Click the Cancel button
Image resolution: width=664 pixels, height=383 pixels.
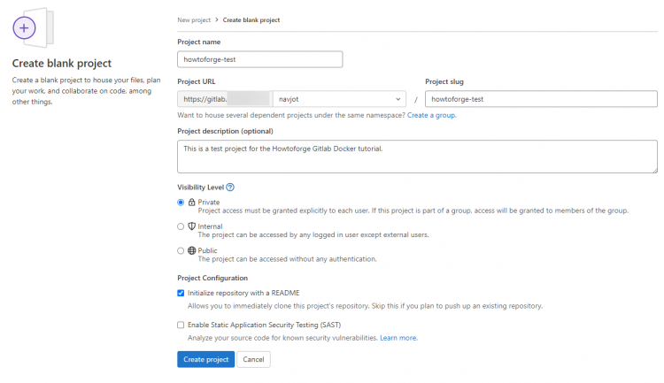pos(254,359)
